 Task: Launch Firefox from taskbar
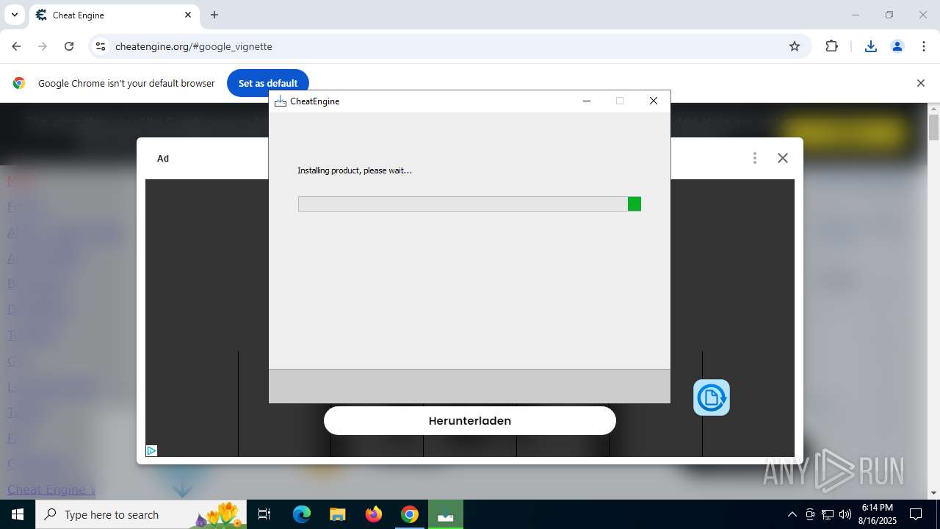click(374, 514)
